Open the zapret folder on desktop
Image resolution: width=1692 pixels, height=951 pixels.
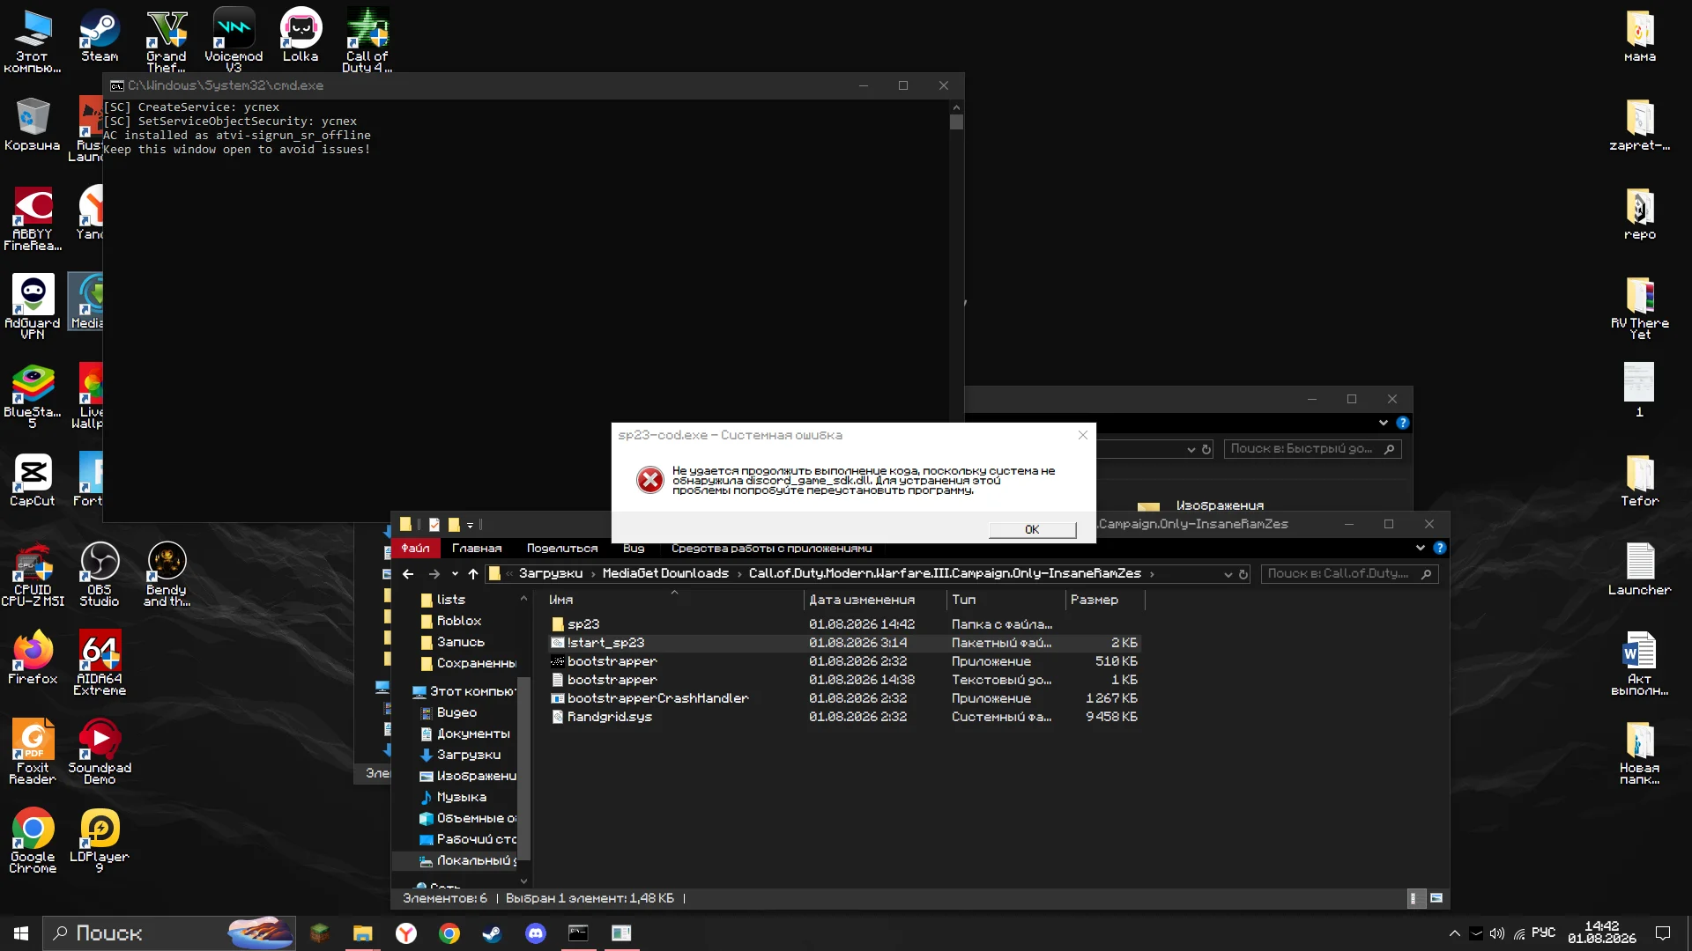pos(1640,124)
